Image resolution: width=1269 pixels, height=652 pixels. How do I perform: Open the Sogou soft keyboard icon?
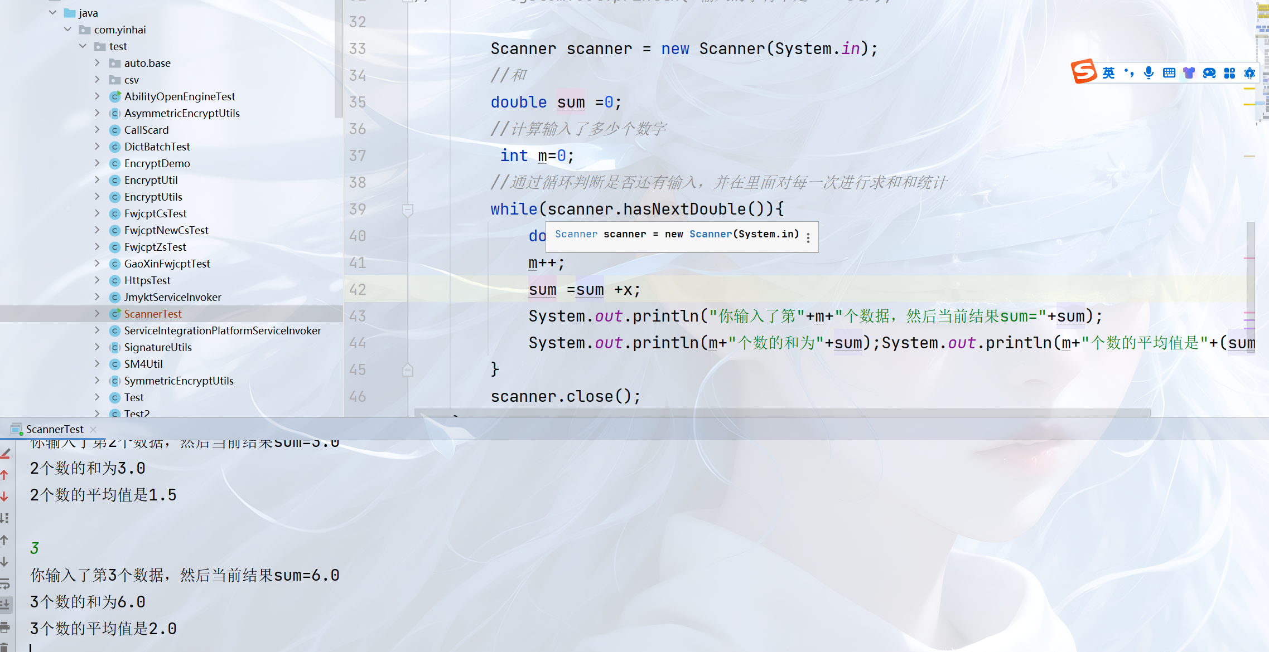[1169, 73]
